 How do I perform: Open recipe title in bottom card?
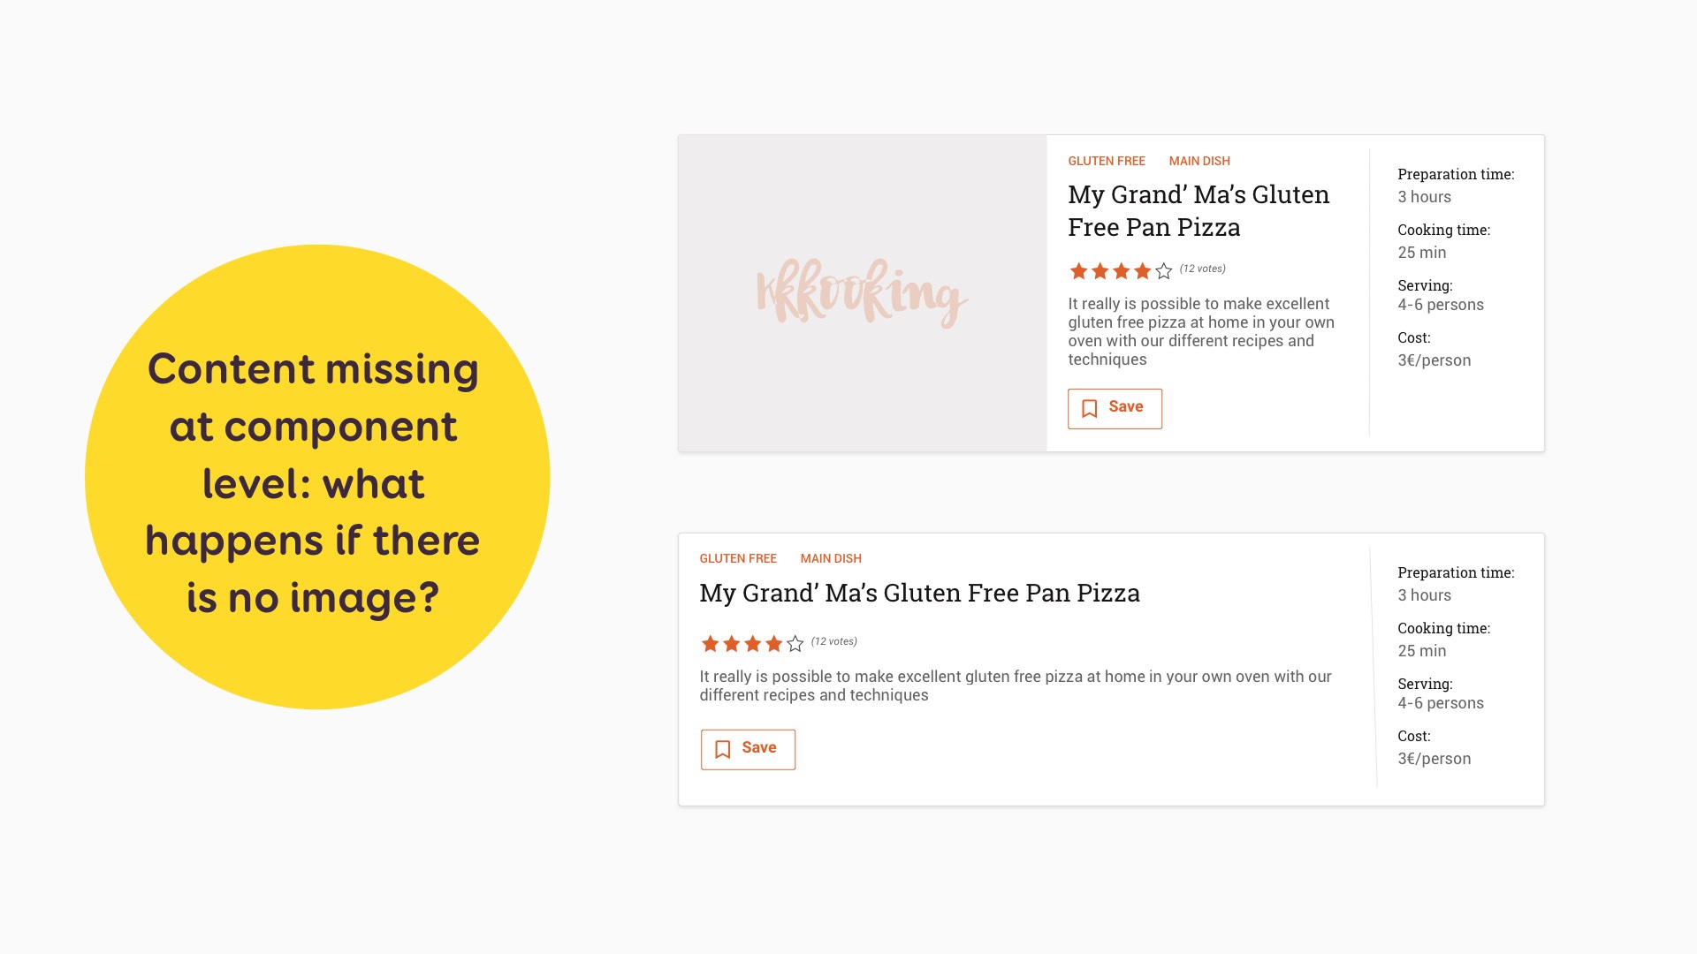click(x=919, y=593)
